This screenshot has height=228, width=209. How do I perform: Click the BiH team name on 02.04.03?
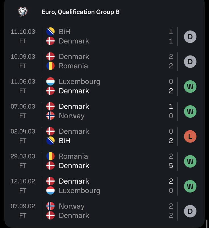tap(64, 141)
